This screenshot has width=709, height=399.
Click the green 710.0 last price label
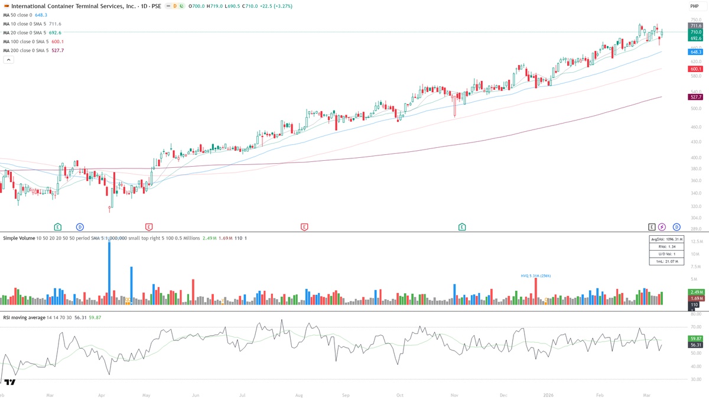(695, 32)
